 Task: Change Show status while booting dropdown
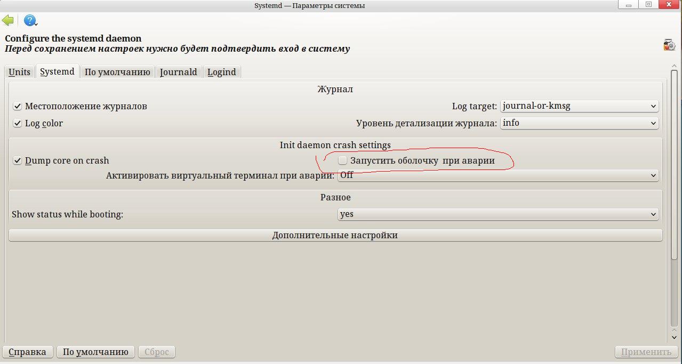point(498,214)
